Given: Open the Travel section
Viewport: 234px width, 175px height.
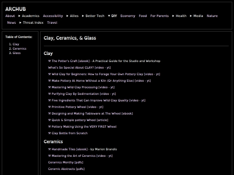Looking at the screenshot, I should point(52,22).
